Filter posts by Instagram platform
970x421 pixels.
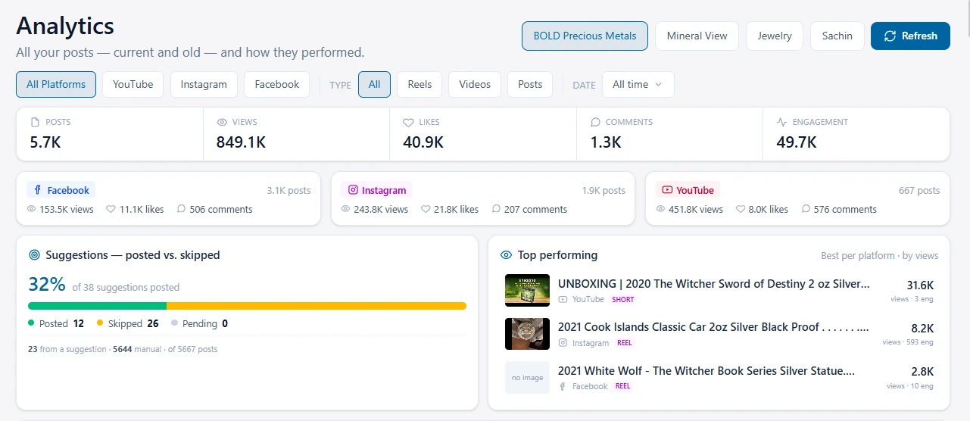204,84
